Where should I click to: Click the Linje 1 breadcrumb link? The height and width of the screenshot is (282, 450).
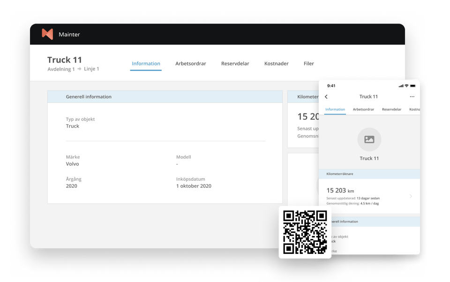pyautogui.click(x=91, y=69)
